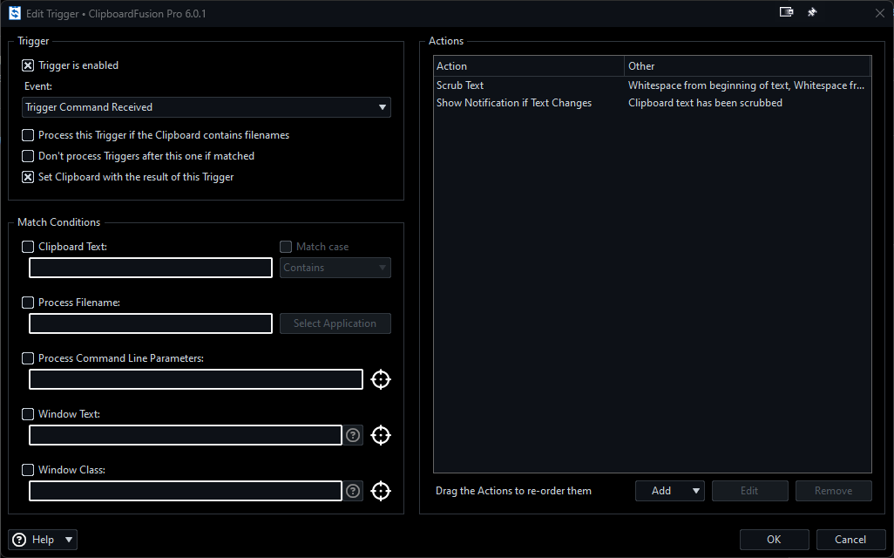Enable 'Don't process Triggers after this one'
This screenshot has width=894, height=558.
(x=28, y=156)
